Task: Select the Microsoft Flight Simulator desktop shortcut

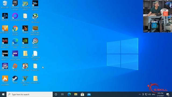Action: [x=35, y=5]
